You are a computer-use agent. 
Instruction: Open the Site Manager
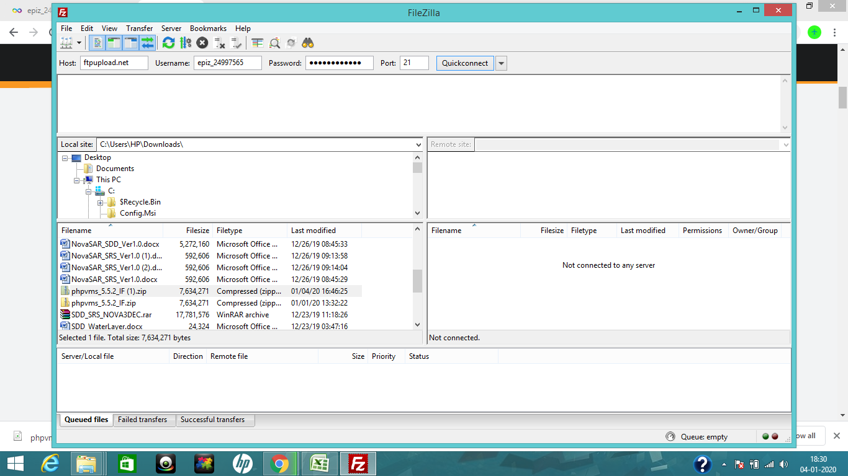(x=66, y=43)
